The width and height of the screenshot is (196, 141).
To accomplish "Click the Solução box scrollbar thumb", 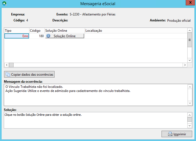I will click(x=190, y=119).
